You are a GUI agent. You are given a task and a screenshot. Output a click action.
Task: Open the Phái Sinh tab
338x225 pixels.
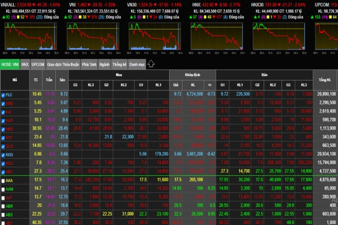pyautogui.click(x=88, y=64)
